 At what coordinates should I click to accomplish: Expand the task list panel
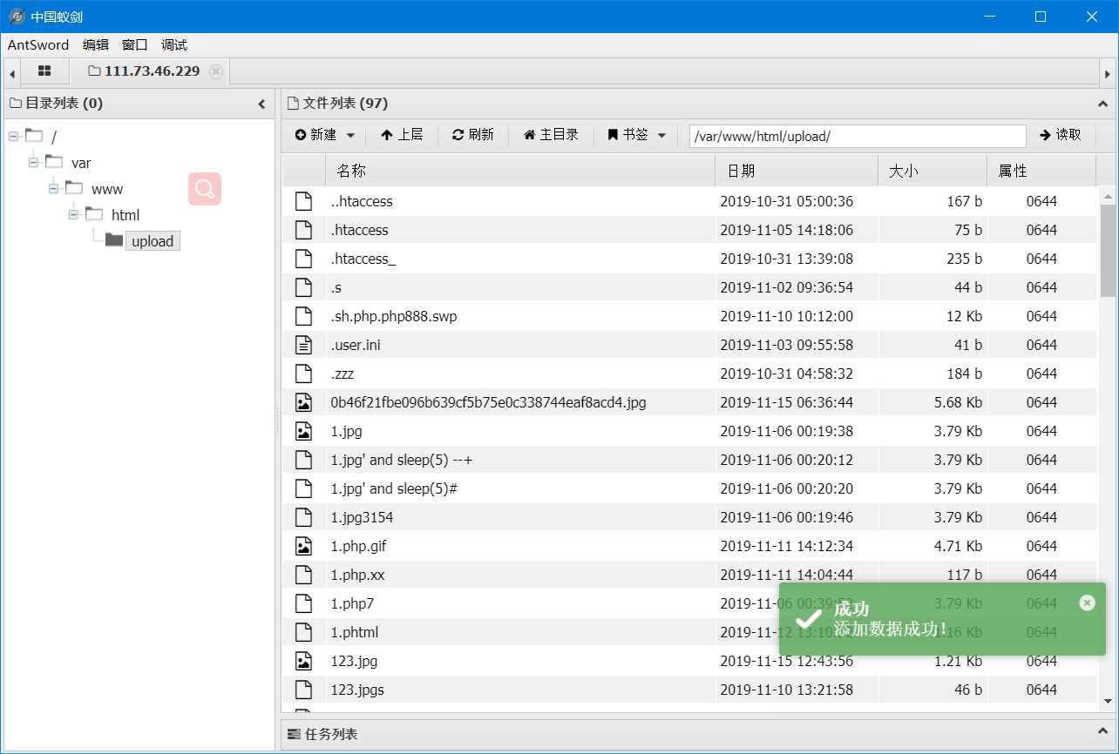[1102, 733]
